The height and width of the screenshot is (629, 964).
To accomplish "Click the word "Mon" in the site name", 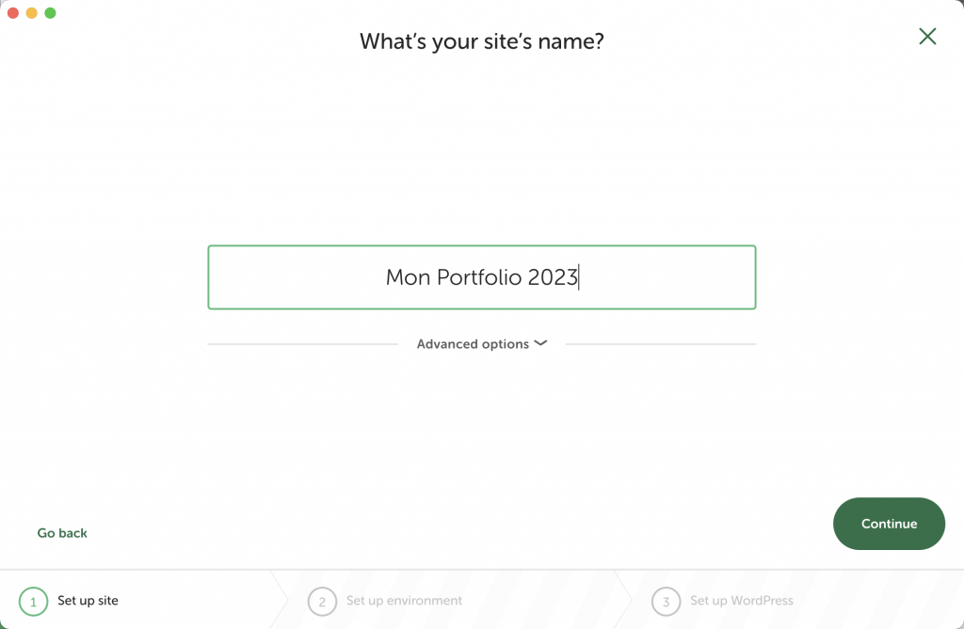I will (x=407, y=277).
